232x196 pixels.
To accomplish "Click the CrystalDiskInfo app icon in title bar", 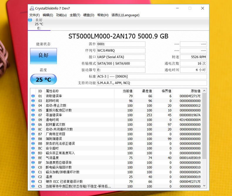I will (x=32, y=8).
